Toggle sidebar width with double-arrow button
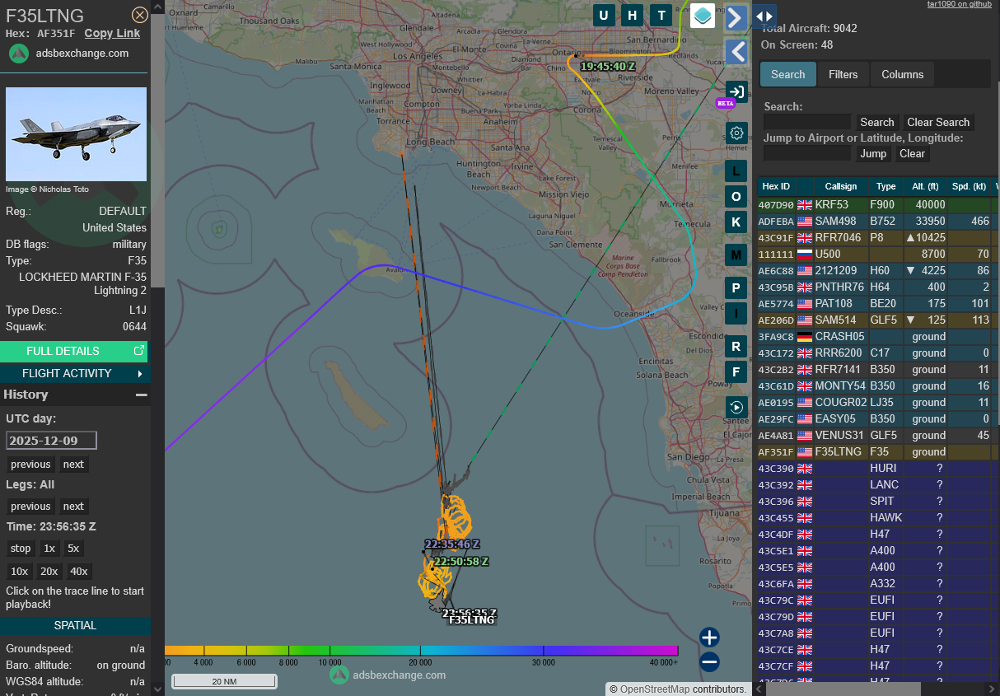The height and width of the screenshot is (696, 1000). click(x=764, y=16)
